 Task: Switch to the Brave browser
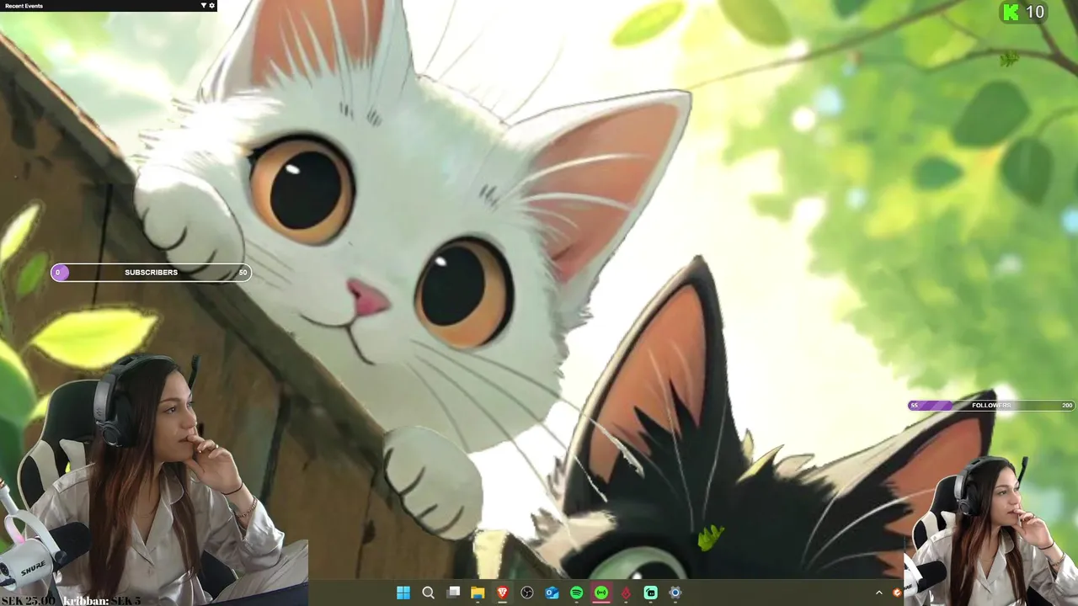[503, 593]
